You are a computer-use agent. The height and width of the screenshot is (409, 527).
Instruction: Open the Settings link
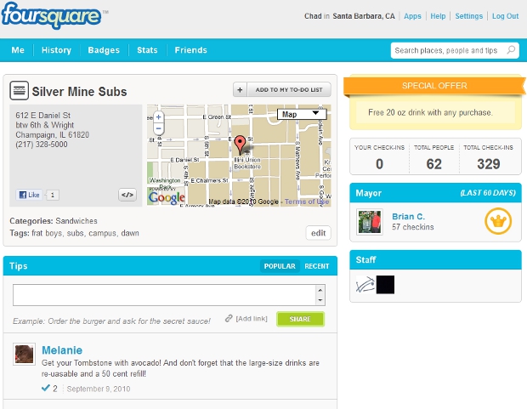(469, 16)
